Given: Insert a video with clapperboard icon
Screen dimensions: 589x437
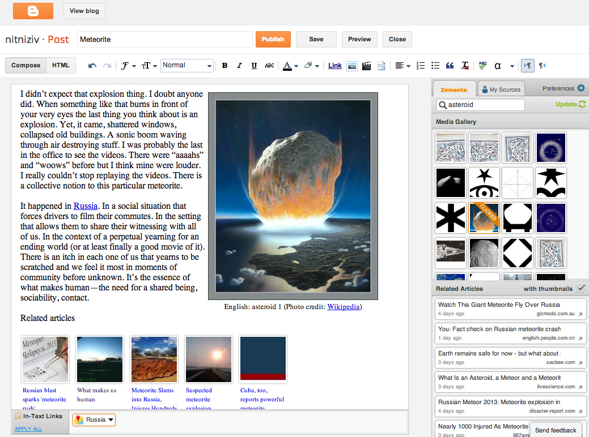Looking at the screenshot, I should click(x=367, y=66).
